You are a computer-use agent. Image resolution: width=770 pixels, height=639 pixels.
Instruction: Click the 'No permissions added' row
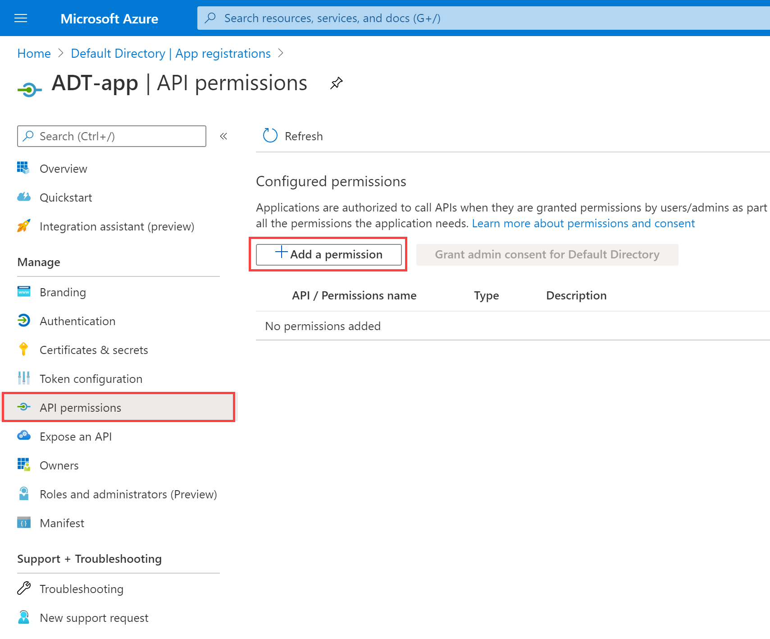click(513, 326)
